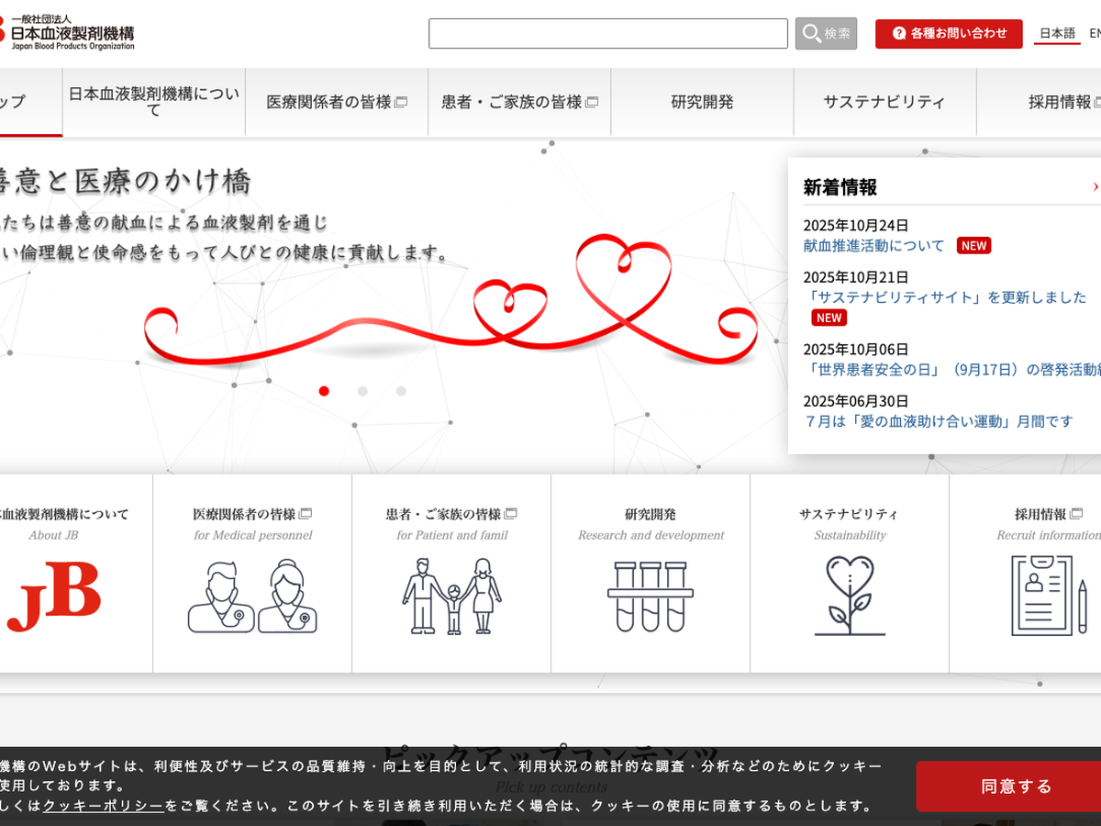Open サステナビリティ navigation menu item

click(x=884, y=102)
